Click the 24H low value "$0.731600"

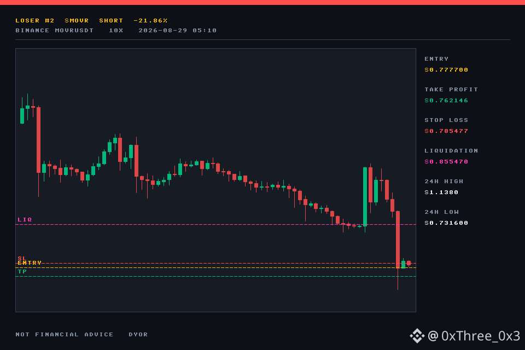(446, 223)
